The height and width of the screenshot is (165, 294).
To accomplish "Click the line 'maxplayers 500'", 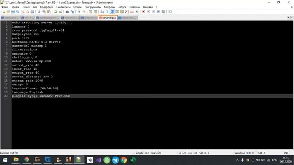I will [26, 34].
